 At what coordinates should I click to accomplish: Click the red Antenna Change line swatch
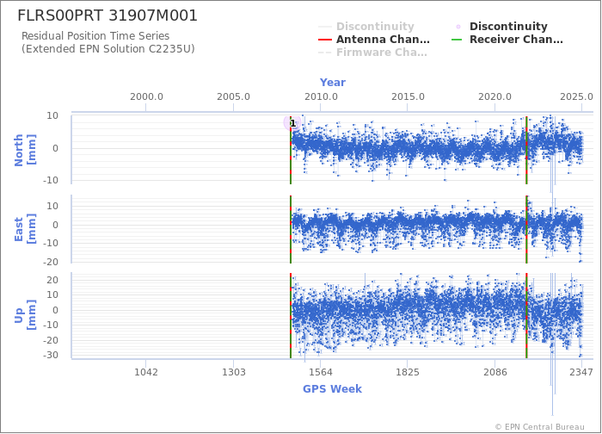(325, 40)
